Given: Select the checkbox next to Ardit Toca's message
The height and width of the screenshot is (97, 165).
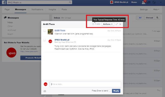Looking at the screenshot, I should click(x=44, y=31).
